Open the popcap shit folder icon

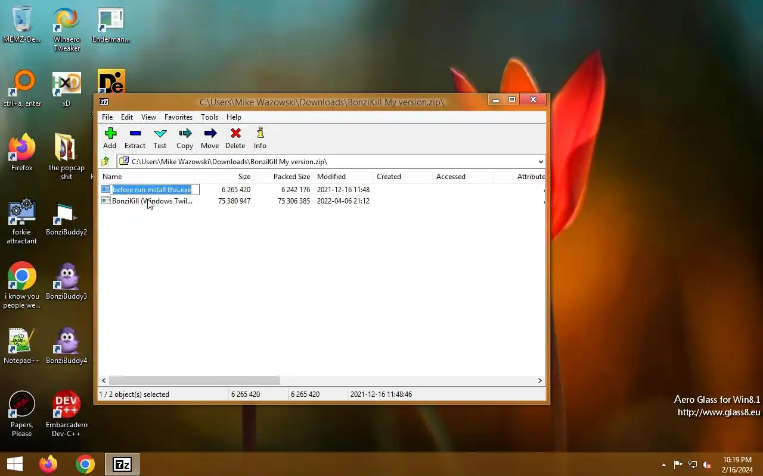tap(67, 157)
